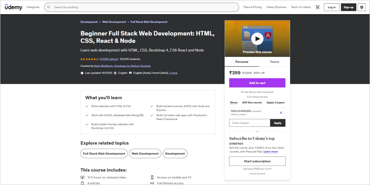The image size is (370, 185).
Task: Play the course preview video
Action: tap(257, 38)
